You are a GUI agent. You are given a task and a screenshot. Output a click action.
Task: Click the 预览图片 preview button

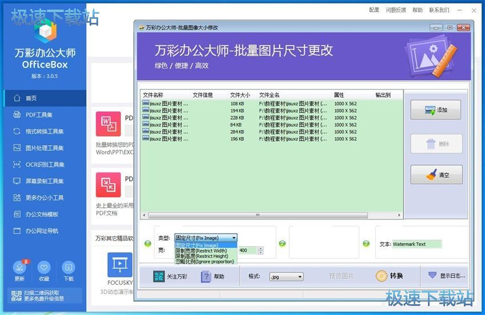341,276
